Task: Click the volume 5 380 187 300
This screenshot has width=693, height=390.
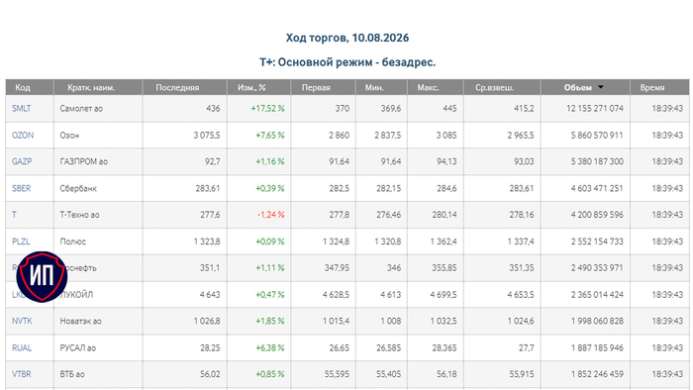Action: (597, 161)
